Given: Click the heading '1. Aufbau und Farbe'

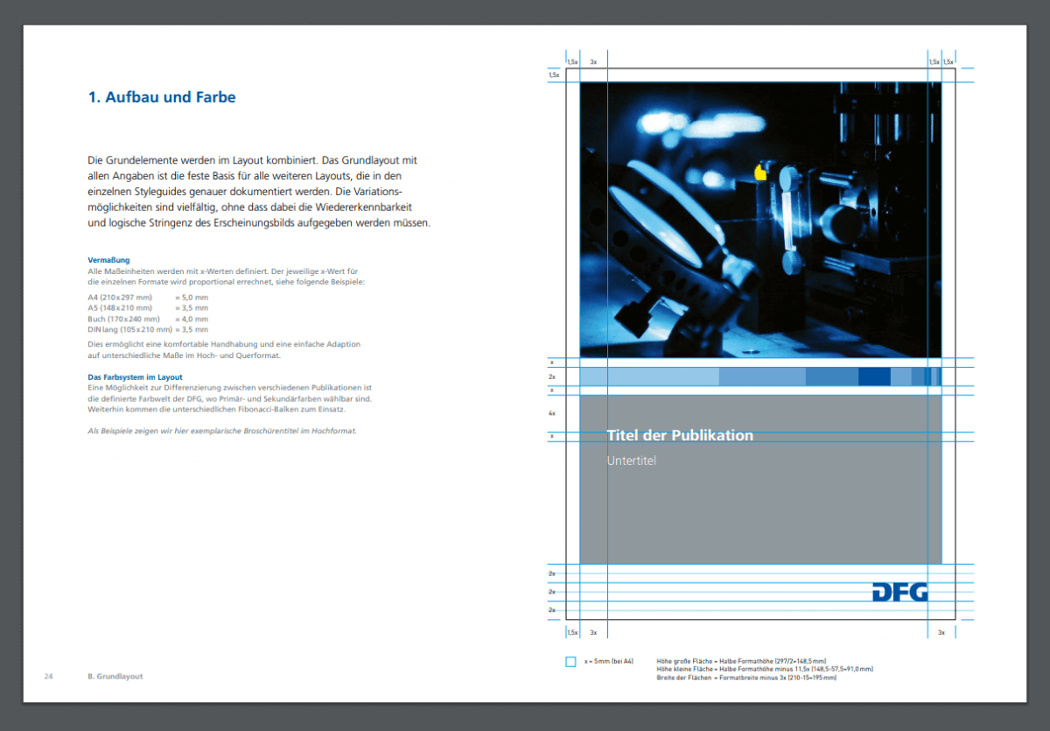Looking at the screenshot, I should point(162,97).
